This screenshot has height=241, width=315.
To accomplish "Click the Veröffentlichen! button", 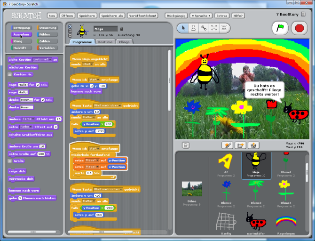I will [x=142, y=16].
